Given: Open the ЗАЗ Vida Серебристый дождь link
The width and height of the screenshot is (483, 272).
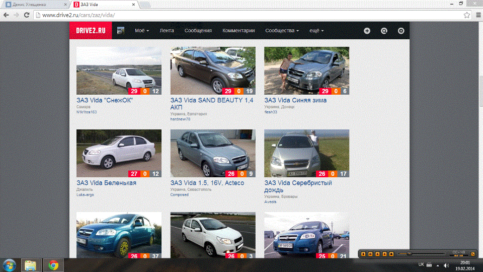Looking at the screenshot, I should (x=298, y=186).
